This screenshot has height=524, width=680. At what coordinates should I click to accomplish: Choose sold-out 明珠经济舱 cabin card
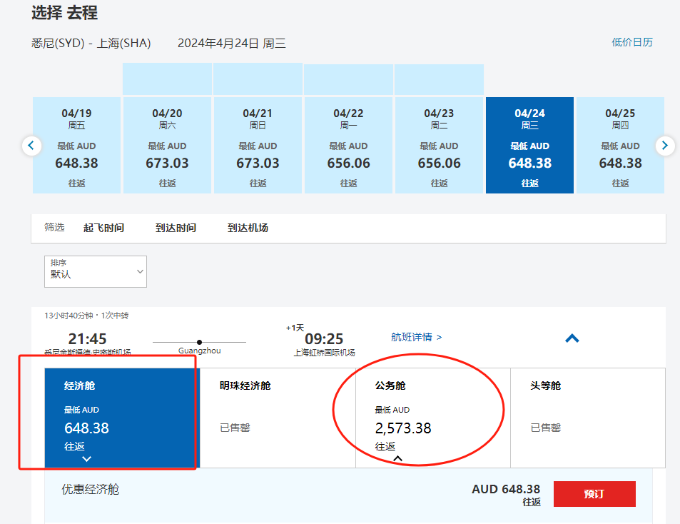pyautogui.click(x=278, y=418)
